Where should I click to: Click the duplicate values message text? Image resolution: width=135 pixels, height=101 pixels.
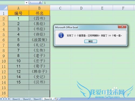pyautogui.click(x=94, y=35)
